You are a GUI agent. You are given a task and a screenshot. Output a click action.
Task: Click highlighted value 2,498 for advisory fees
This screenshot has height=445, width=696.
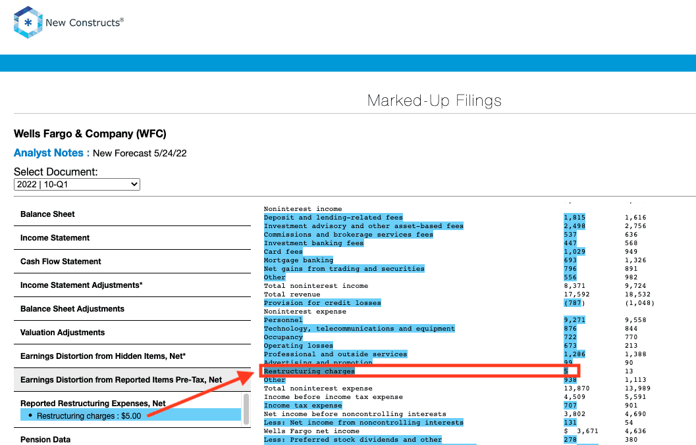coord(574,226)
